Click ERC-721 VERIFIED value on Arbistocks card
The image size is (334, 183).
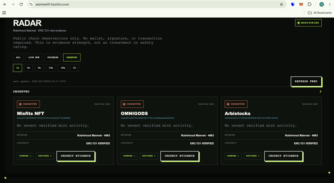[306, 144]
